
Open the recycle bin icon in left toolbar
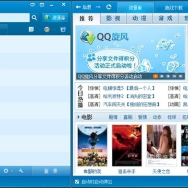click(x=63, y=29)
